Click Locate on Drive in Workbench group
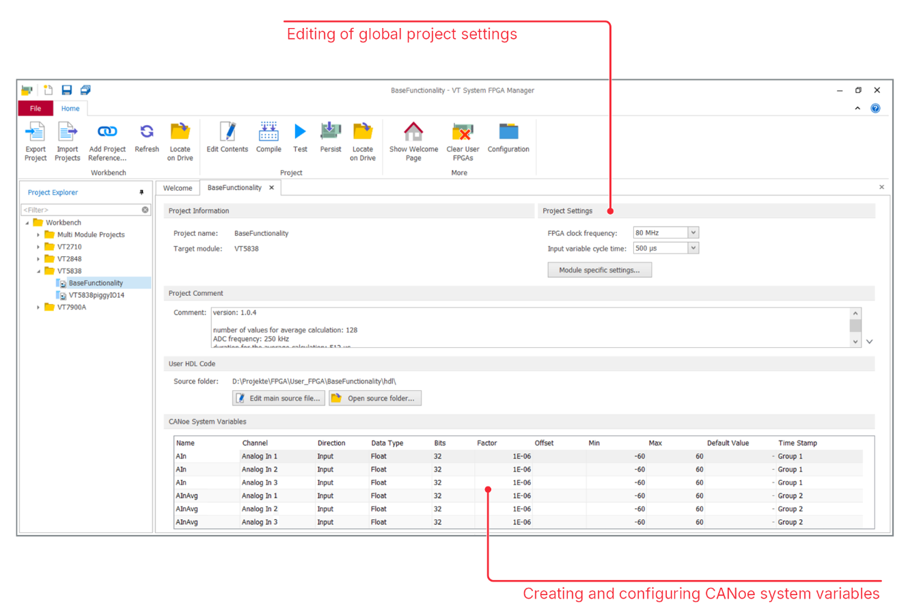 point(180,141)
